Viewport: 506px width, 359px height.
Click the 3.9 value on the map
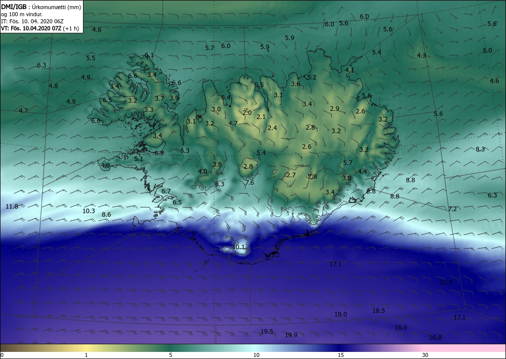(x=174, y=98)
